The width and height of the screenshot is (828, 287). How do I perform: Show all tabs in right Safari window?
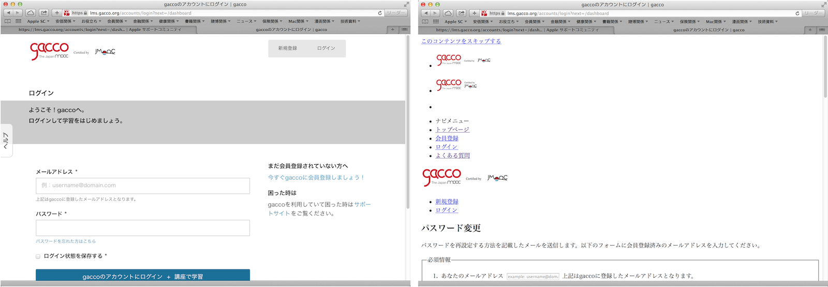click(822, 30)
